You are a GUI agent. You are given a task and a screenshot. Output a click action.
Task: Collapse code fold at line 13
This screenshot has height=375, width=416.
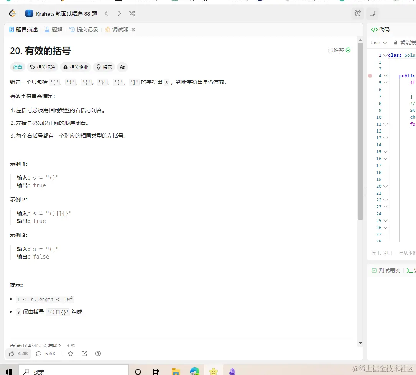(x=385, y=138)
